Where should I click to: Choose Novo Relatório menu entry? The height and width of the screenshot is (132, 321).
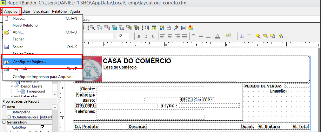point(43,25)
